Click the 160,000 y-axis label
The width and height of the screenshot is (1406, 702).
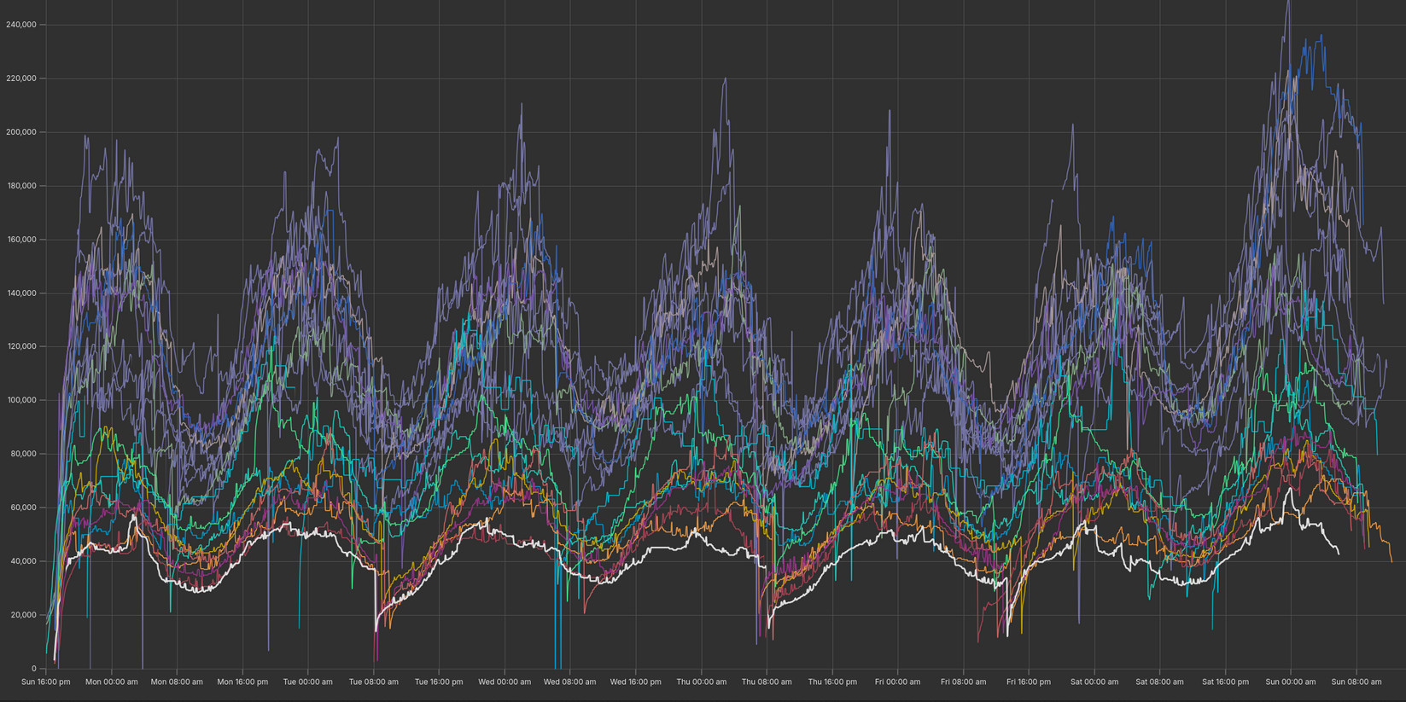click(20, 240)
